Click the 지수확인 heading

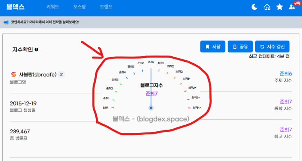(23, 50)
